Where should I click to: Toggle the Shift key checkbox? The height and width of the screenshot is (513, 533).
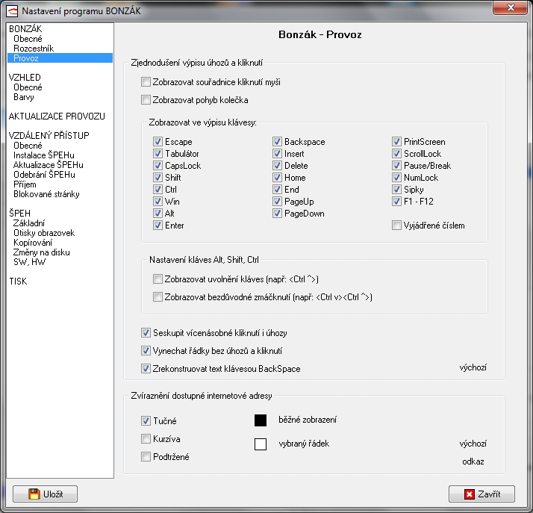point(158,177)
